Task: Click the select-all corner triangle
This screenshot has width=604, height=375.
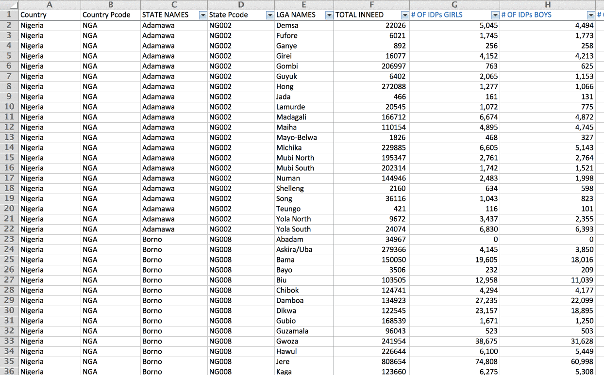Action: pos(9,5)
